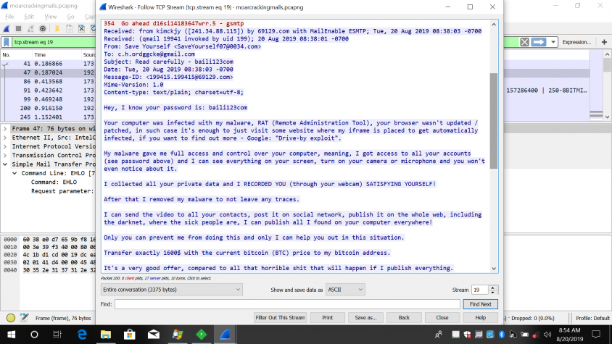The height and width of the screenshot is (344, 612).
Task: Open Show and save data as ASCII dropdown
Action: 345,290
